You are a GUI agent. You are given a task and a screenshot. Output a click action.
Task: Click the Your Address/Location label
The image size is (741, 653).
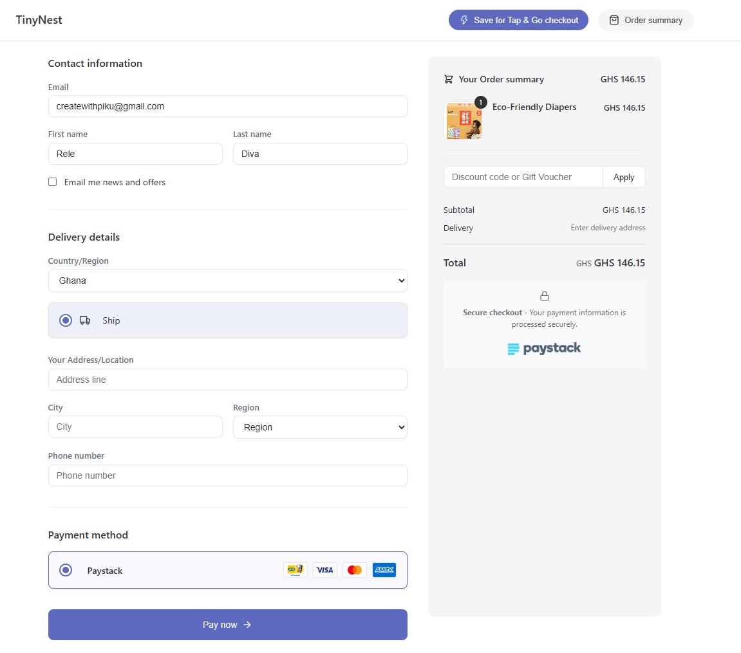(x=91, y=360)
